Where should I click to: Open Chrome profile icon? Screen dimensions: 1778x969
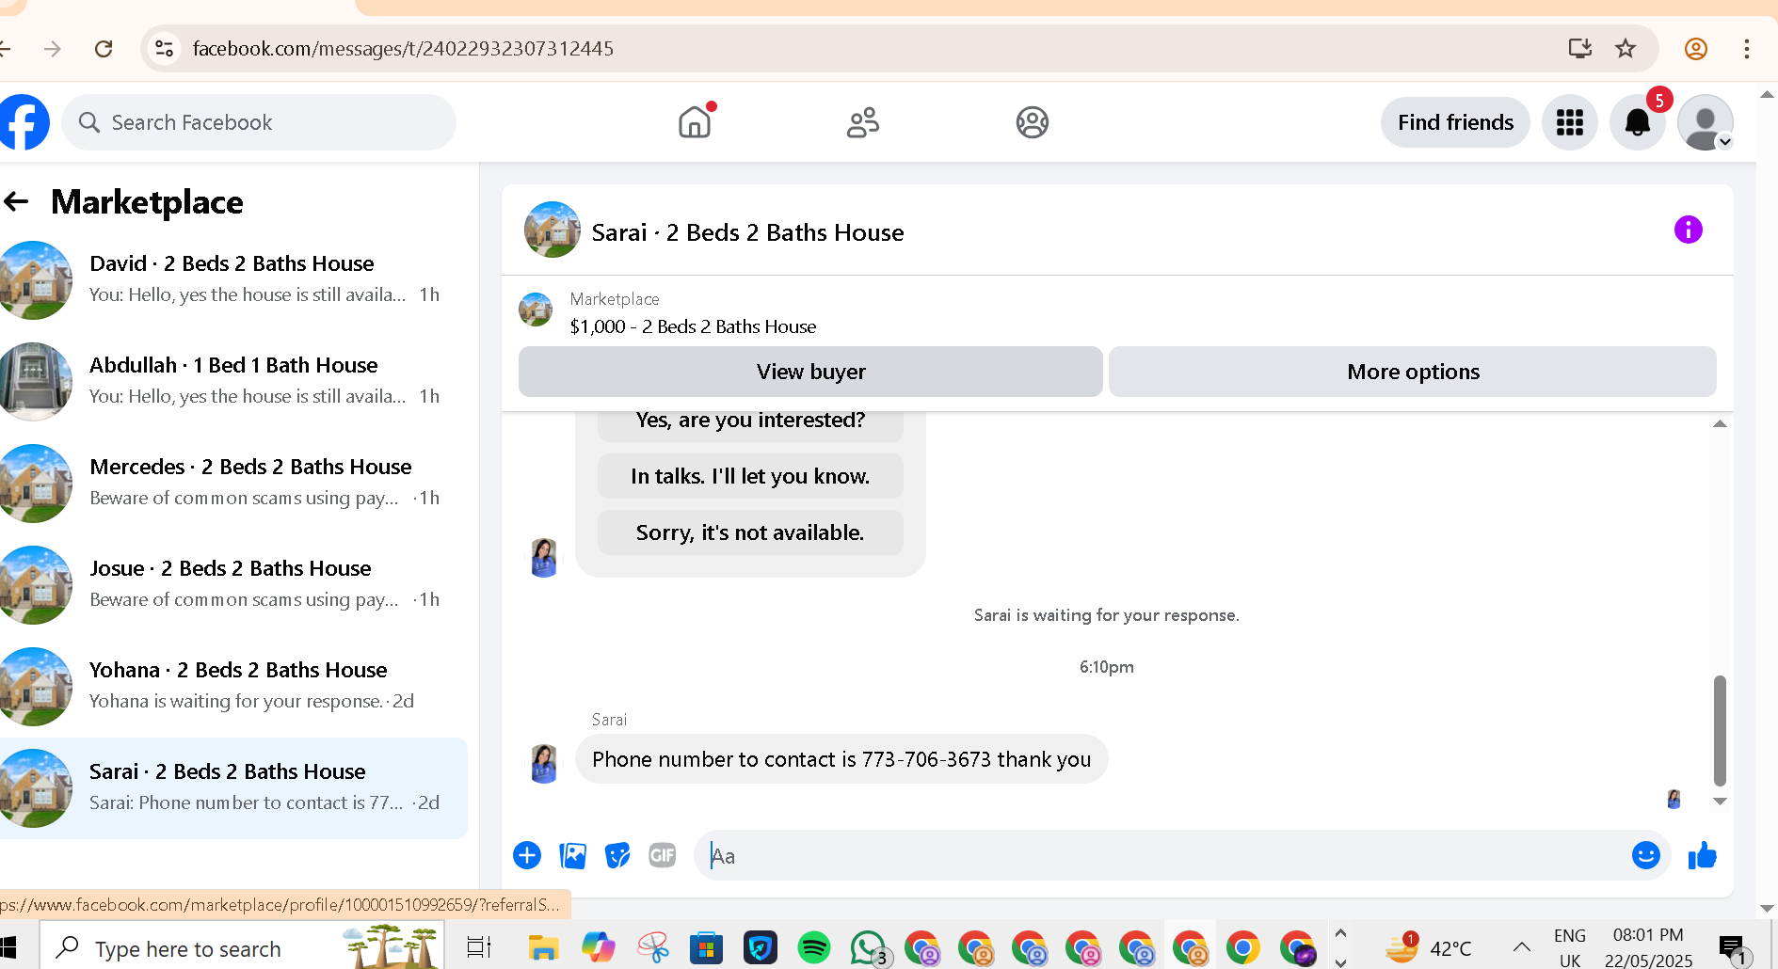pyautogui.click(x=1696, y=49)
